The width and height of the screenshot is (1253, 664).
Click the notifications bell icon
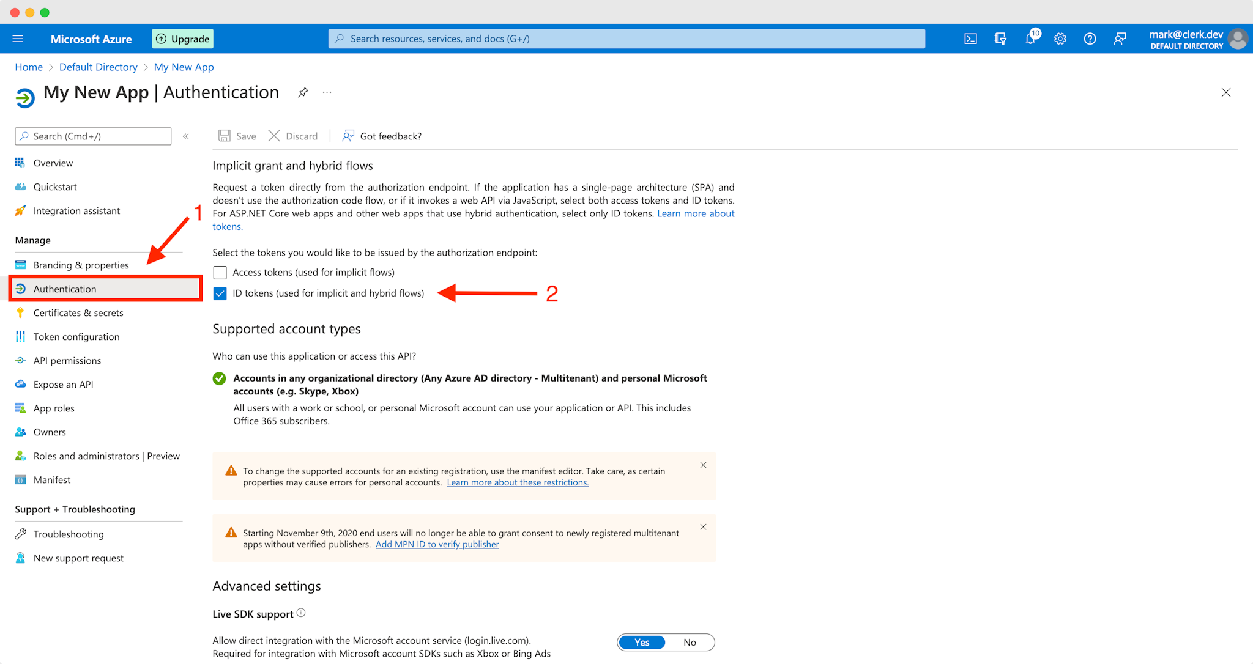1030,38
